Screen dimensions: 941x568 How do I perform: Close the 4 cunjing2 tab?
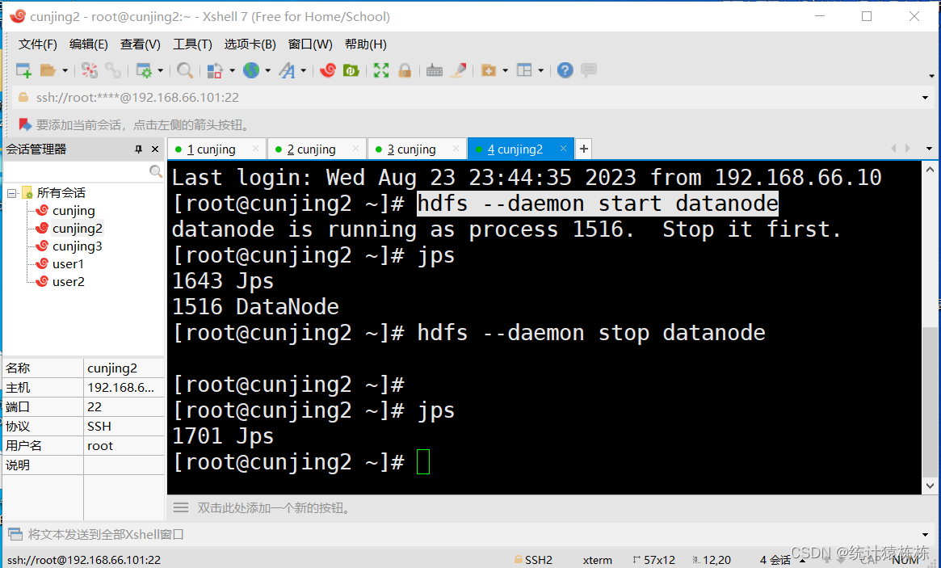coord(563,149)
